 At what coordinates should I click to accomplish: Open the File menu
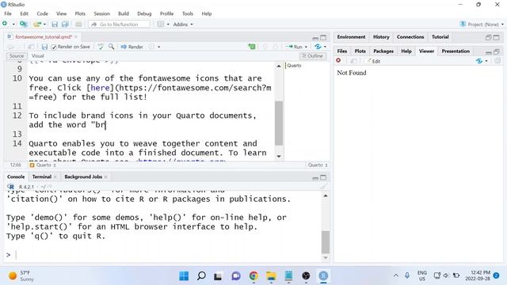[x=8, y=13]
